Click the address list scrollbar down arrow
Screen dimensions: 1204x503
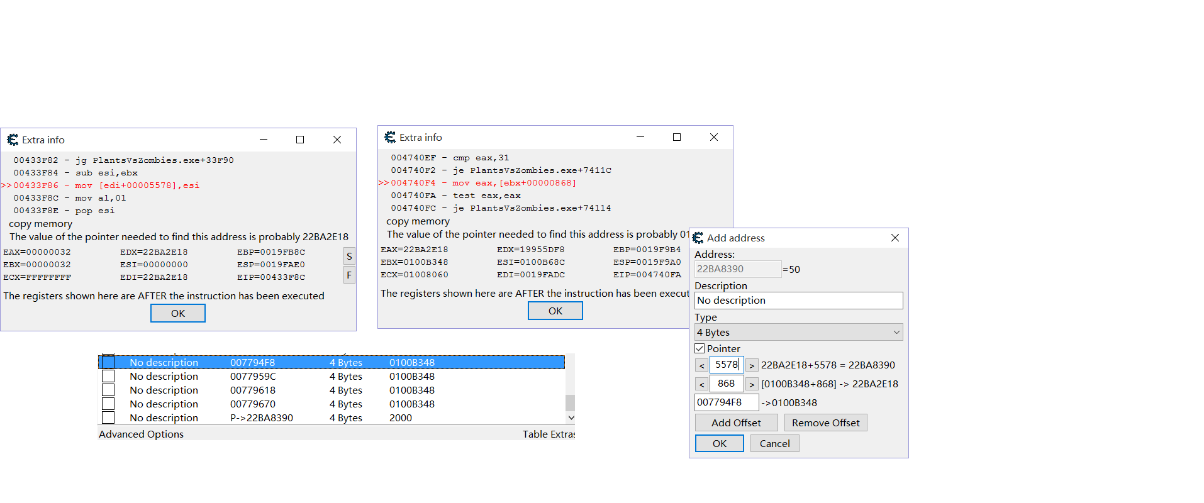(571, 417)
